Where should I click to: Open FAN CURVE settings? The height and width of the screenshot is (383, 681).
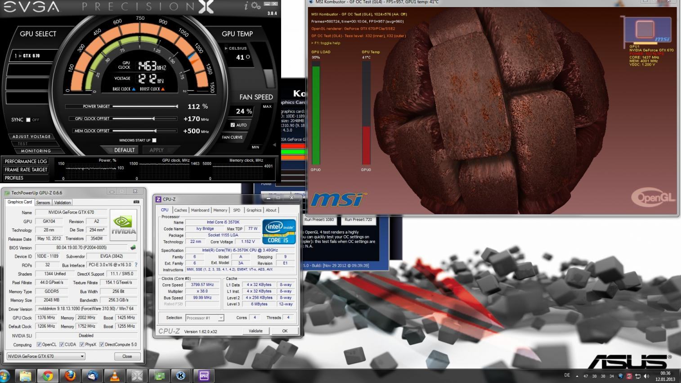coord(232,137)
